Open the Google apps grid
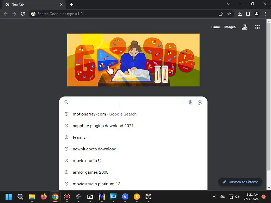 click(258, 27)
